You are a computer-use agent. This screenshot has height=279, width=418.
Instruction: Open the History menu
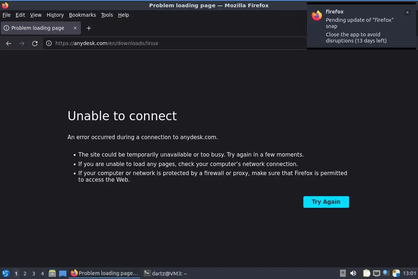pos(55,15)
